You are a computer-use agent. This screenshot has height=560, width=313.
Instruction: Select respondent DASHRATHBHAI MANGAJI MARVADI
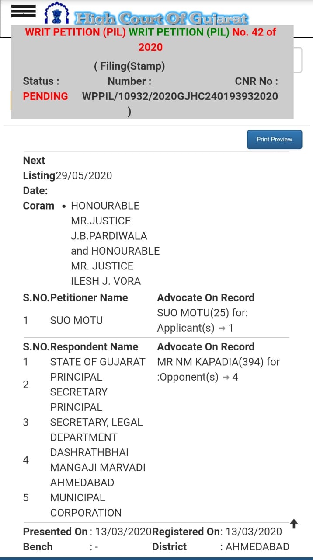[97, 460]
